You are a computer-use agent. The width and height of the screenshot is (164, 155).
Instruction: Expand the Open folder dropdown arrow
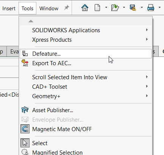tap(124, 8)
